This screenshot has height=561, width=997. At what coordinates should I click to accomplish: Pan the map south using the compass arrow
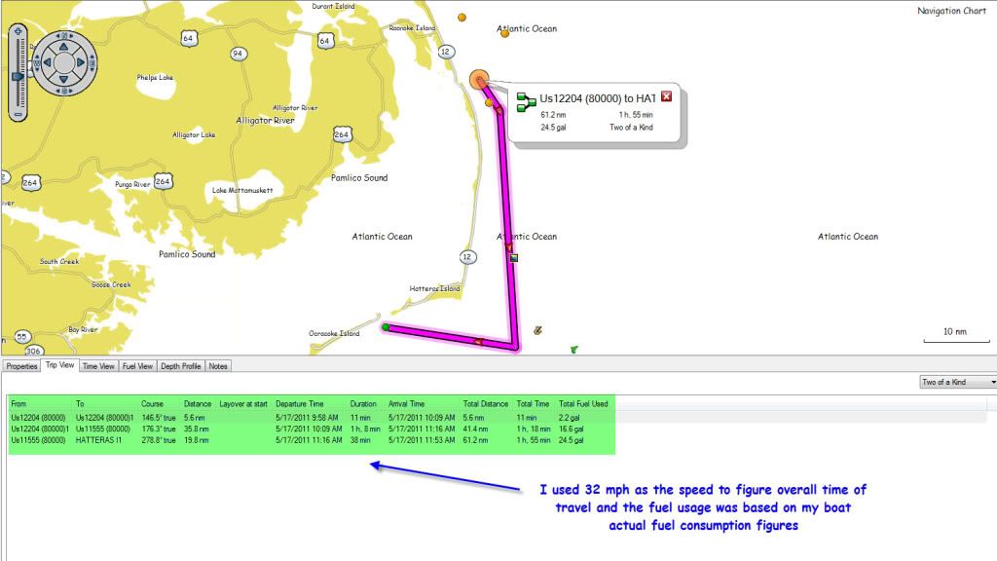(63, 79)
